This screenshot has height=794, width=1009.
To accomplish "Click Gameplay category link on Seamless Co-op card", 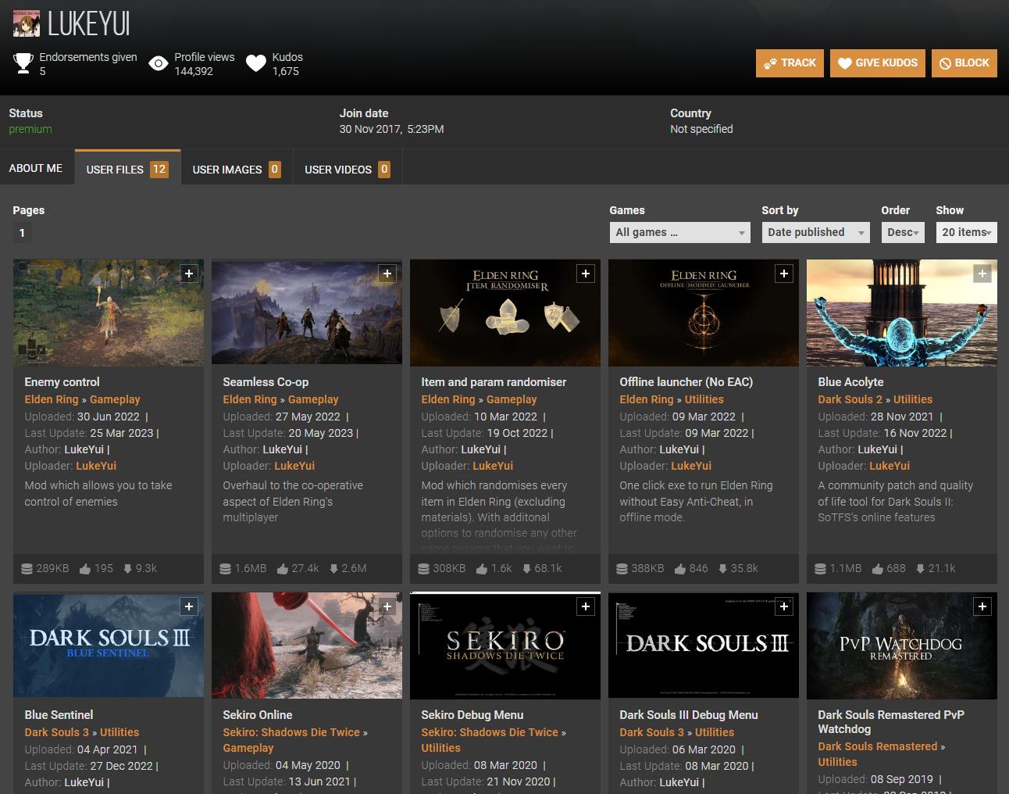I will tap(313, 399).
